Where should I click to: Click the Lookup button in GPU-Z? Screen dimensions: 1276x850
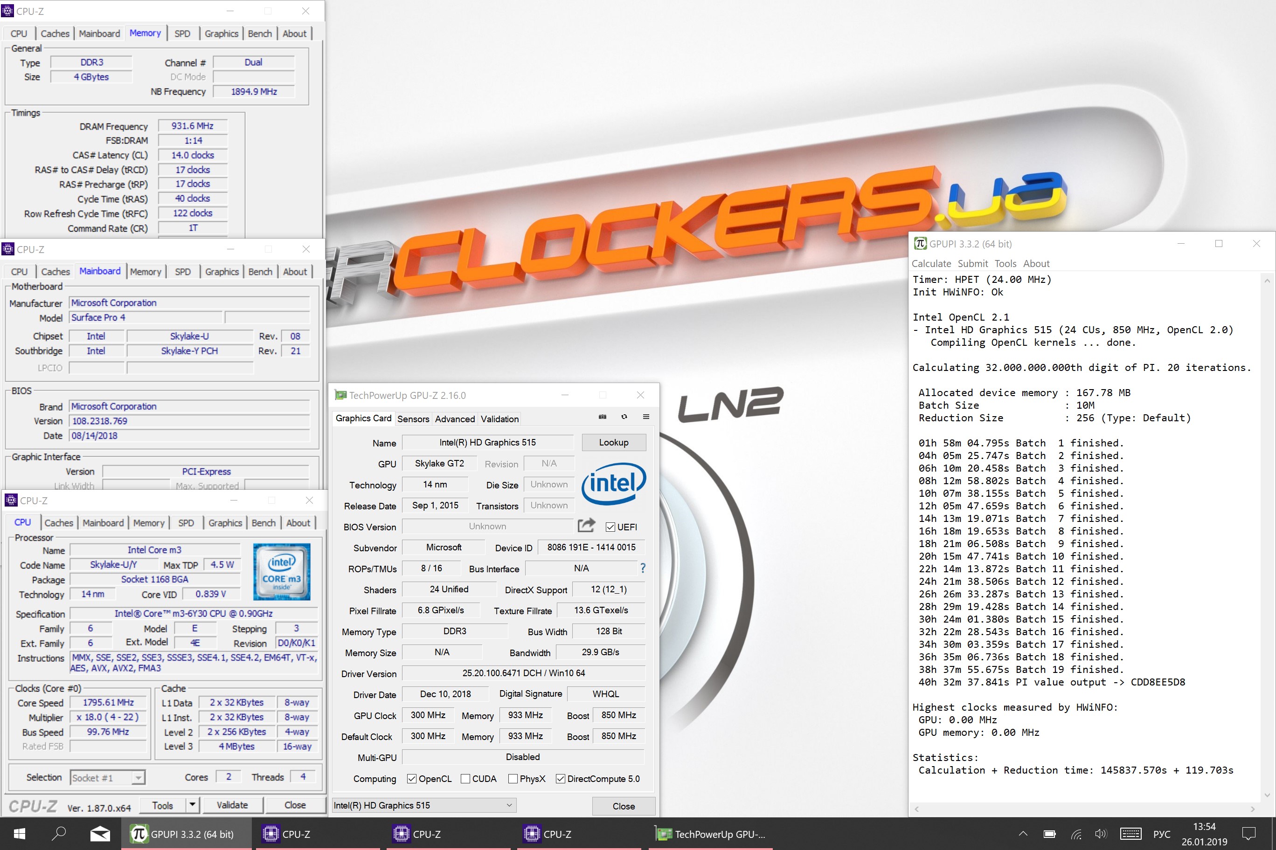(614, 442)
